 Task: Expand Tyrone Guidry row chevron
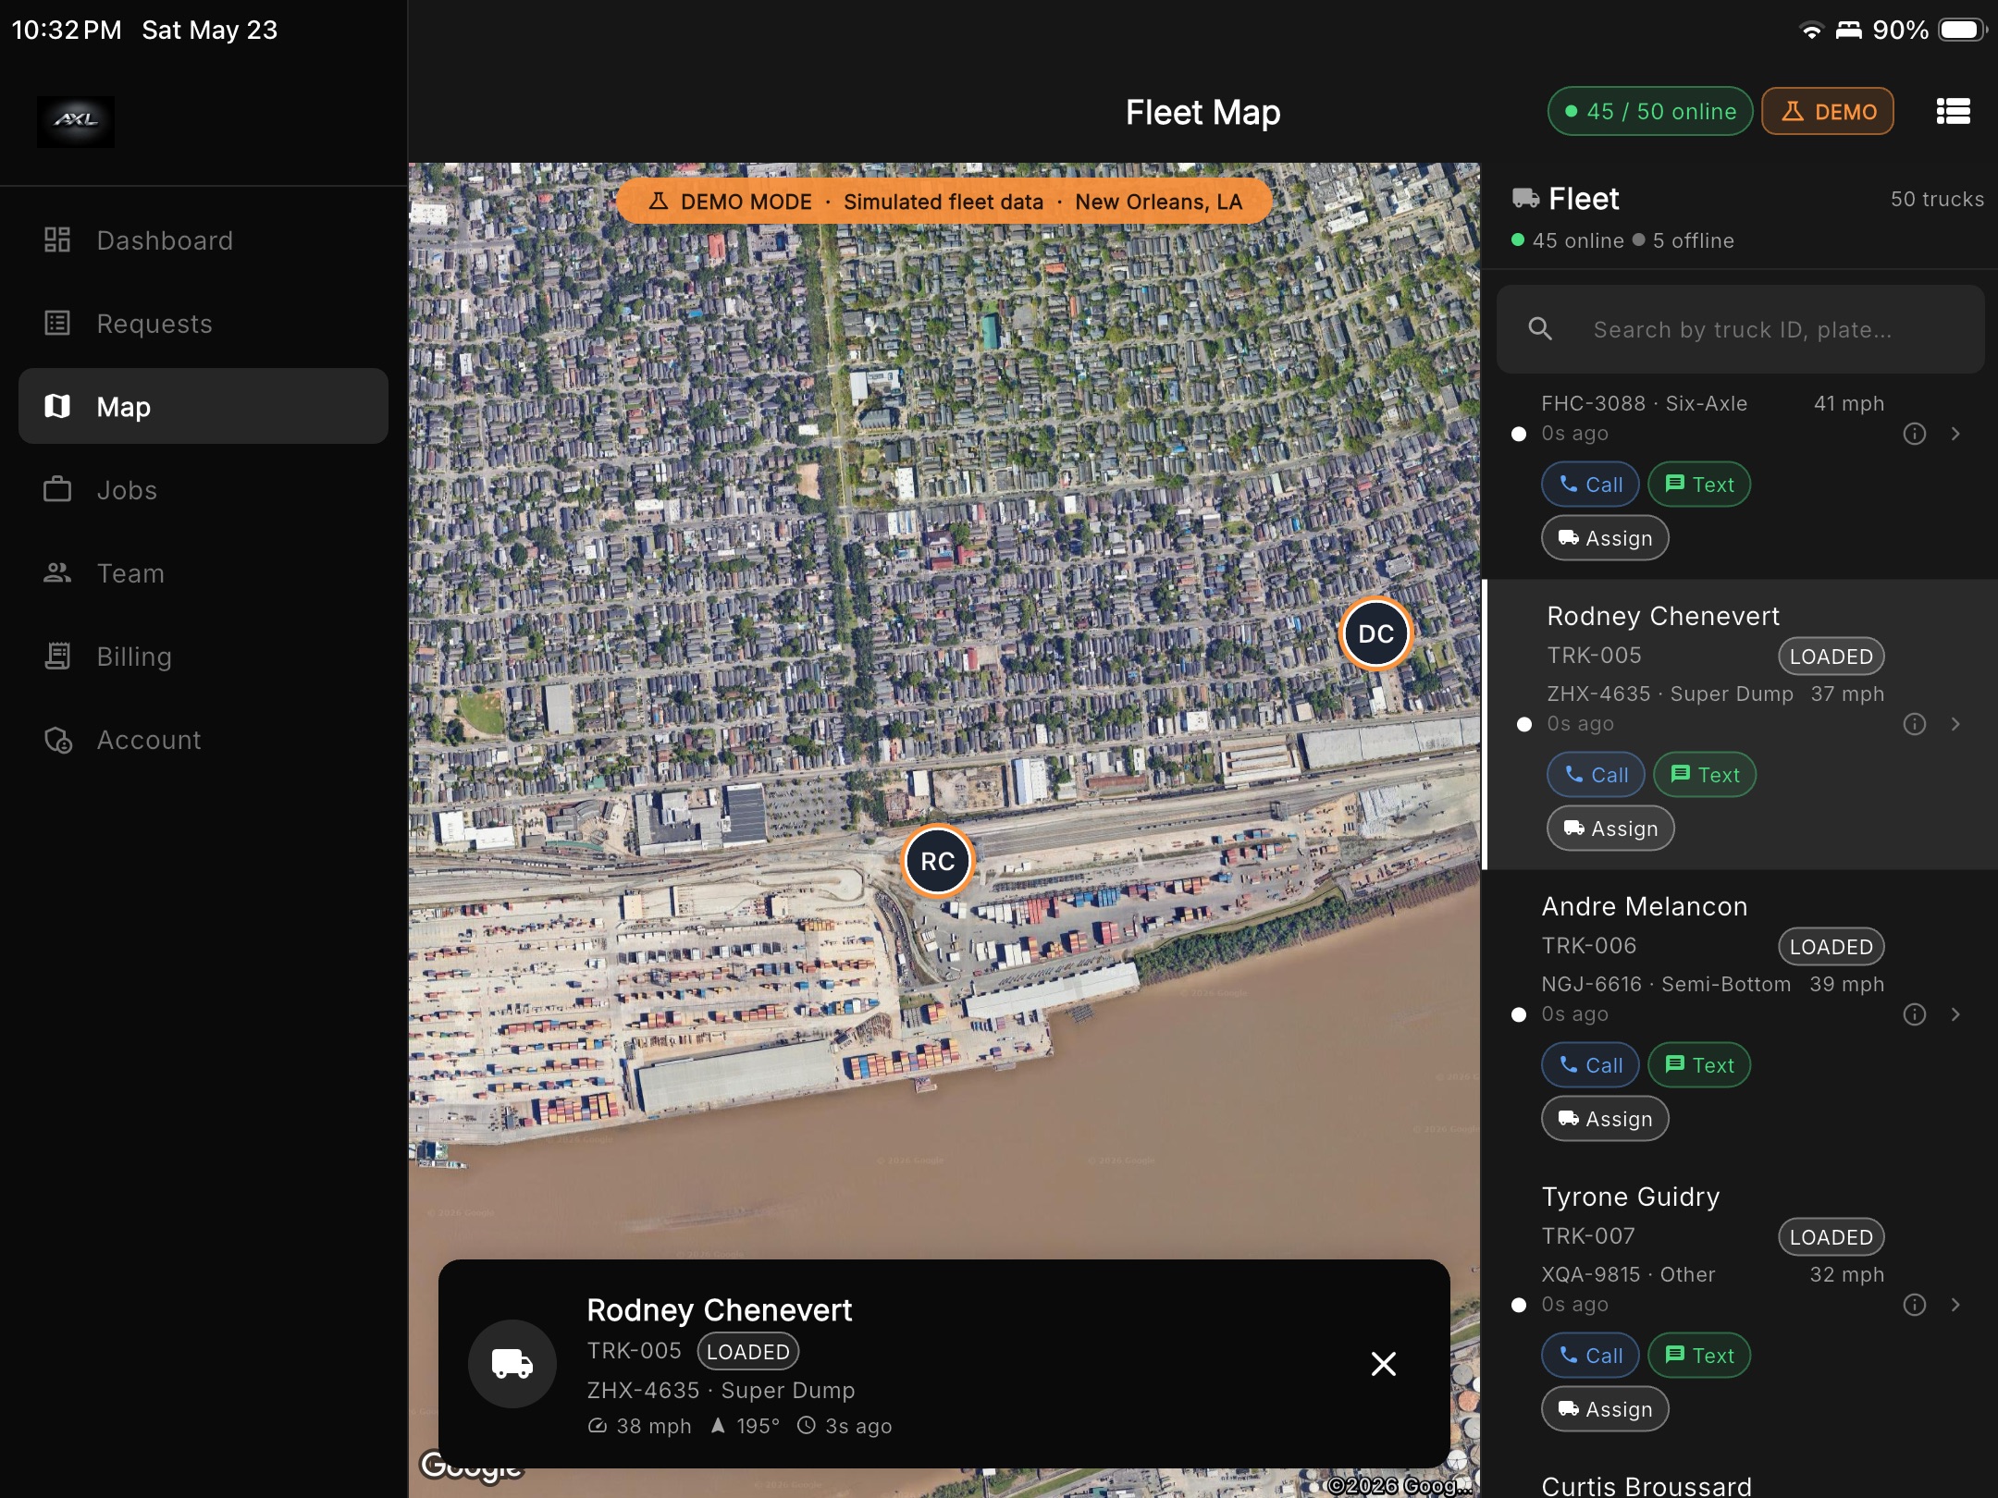[1955, 1305]
